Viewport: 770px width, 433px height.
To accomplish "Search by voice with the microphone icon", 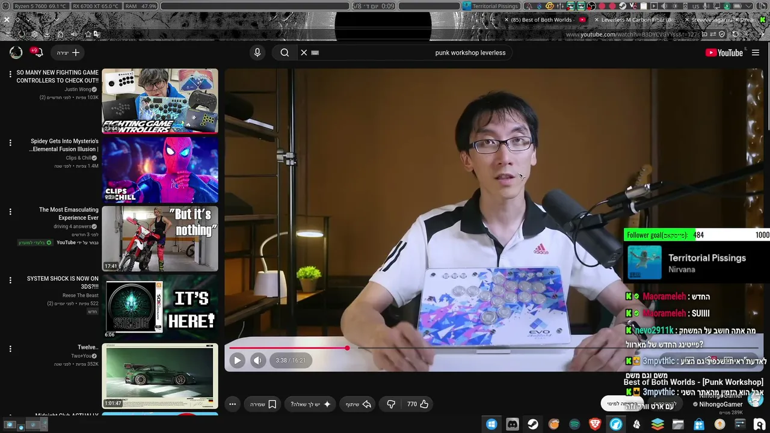I will point(257,52).
